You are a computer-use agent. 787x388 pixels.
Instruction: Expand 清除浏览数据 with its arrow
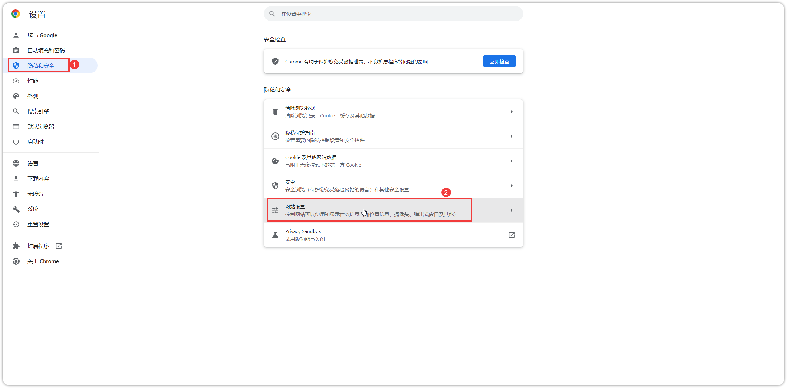point(512,112)
